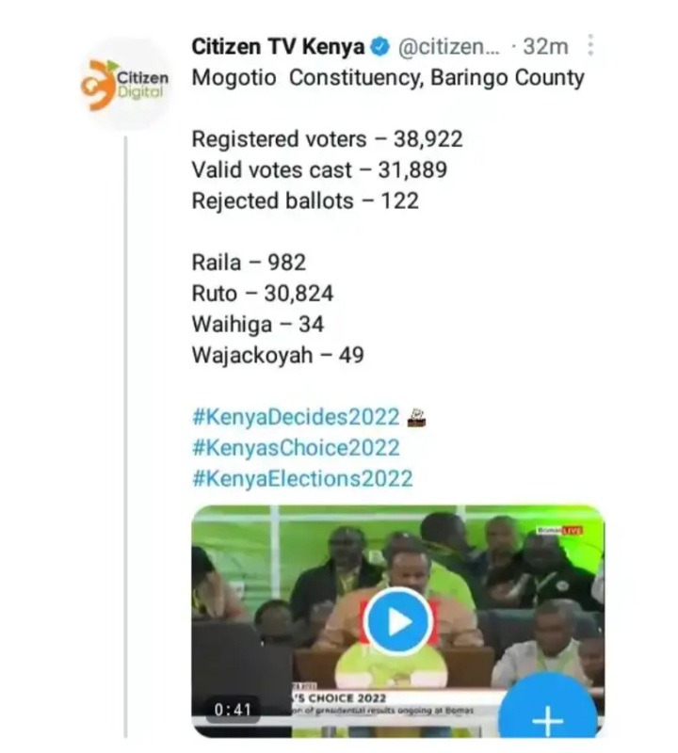Image resolution: width=678 pixels, height=753 pixels.
Task: Select the Mogotio Constituency, Baringo County line
Action: tap(388, 78)
